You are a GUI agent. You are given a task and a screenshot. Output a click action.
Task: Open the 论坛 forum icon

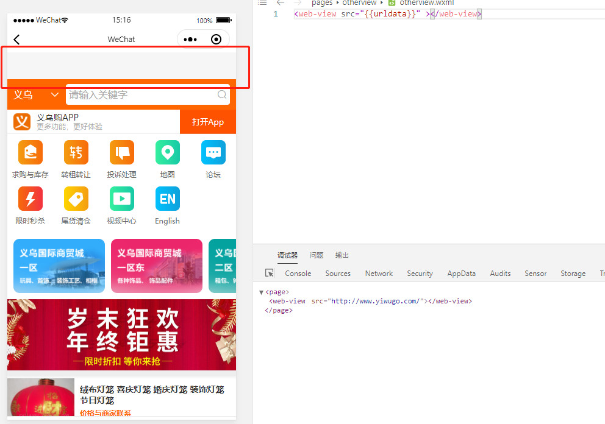(213, 152)
